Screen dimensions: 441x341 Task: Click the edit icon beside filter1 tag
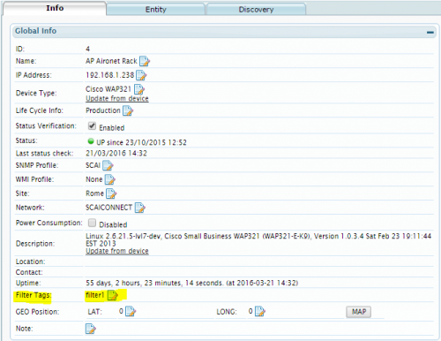coord(113,295)
